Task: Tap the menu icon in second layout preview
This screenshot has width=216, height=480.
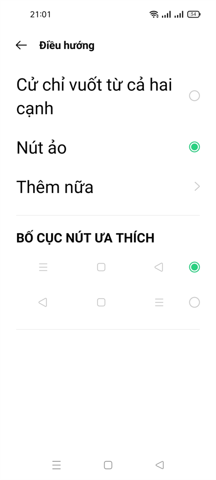Action: 159,302
